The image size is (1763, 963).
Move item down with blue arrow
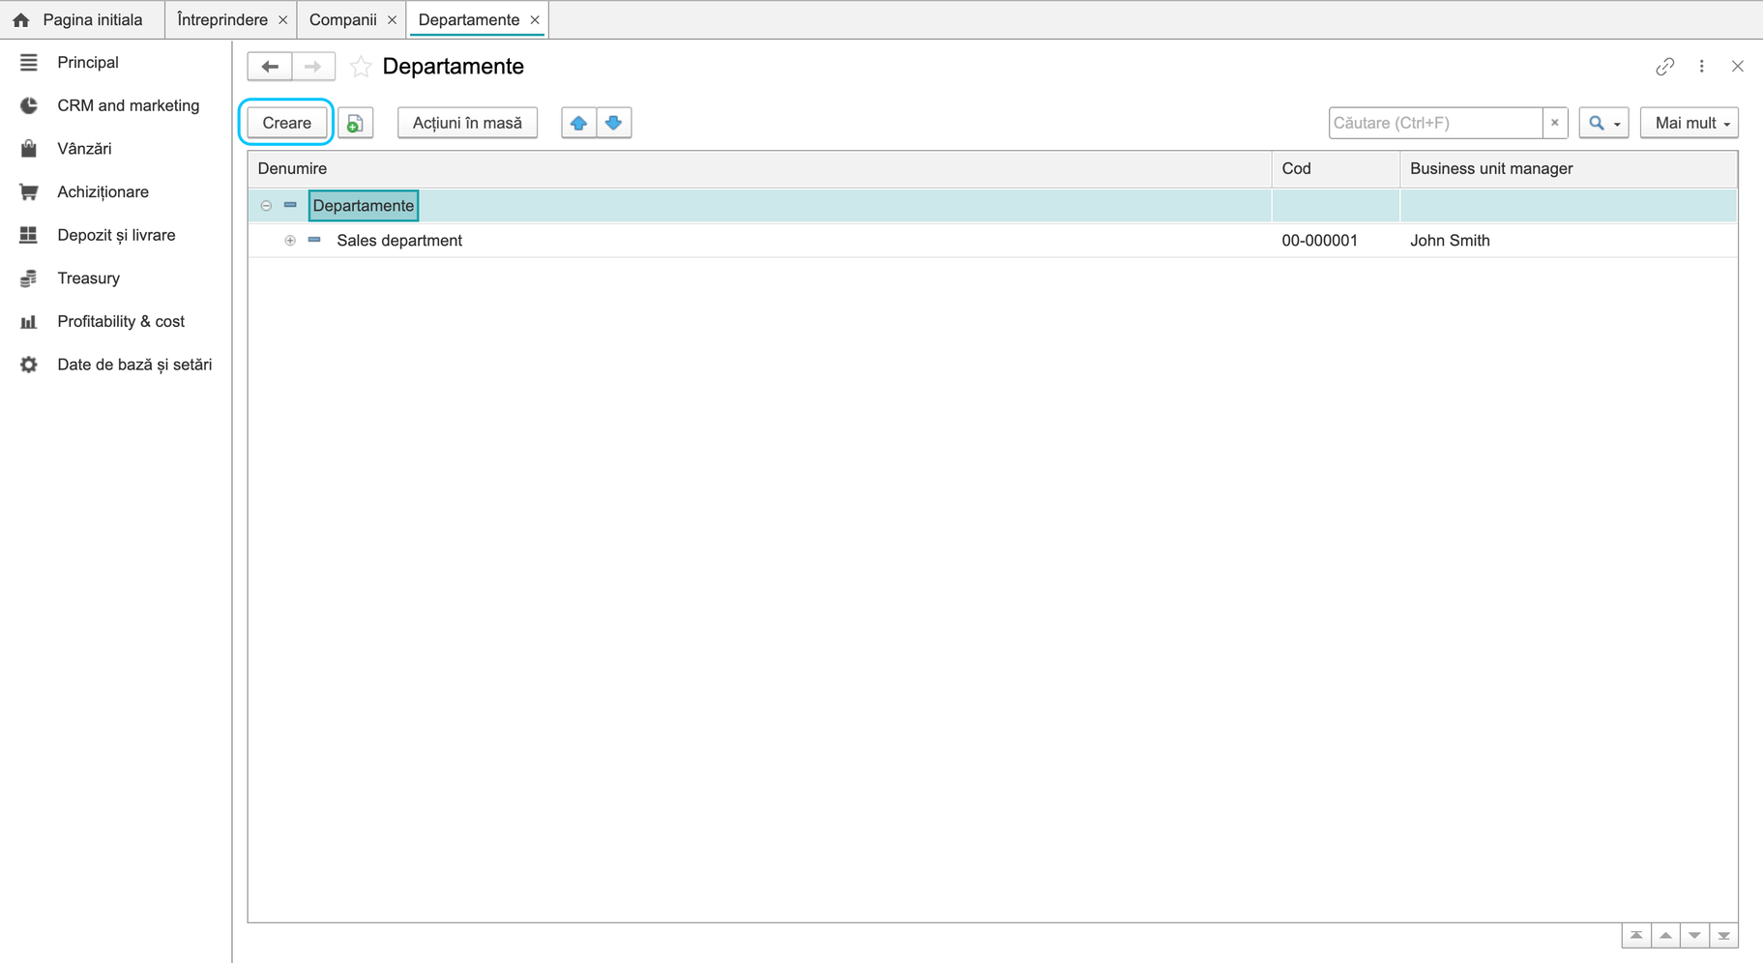(x=614, y=123)
